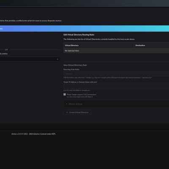Click the Create Virtual Directory button
This screenshot has width=169, height=169.
(77, 112)
